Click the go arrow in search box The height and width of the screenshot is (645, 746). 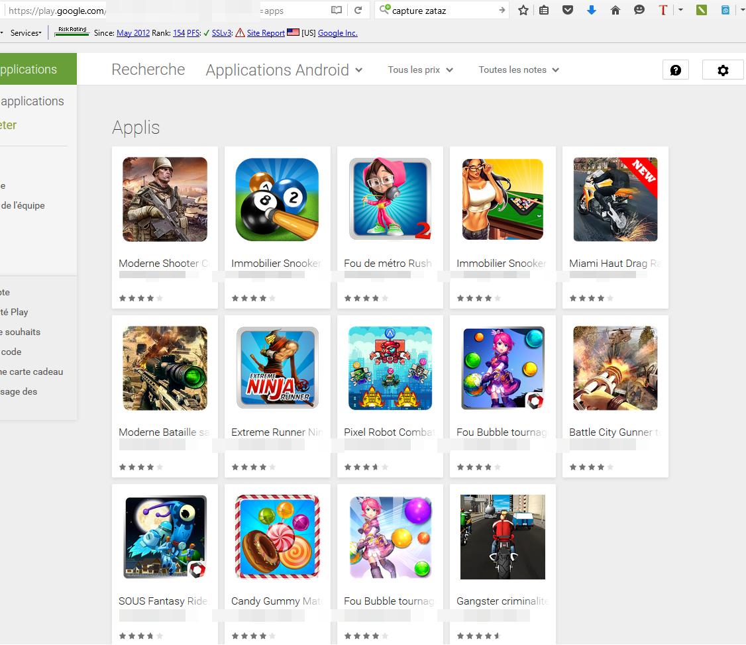[x=502, y=10]
